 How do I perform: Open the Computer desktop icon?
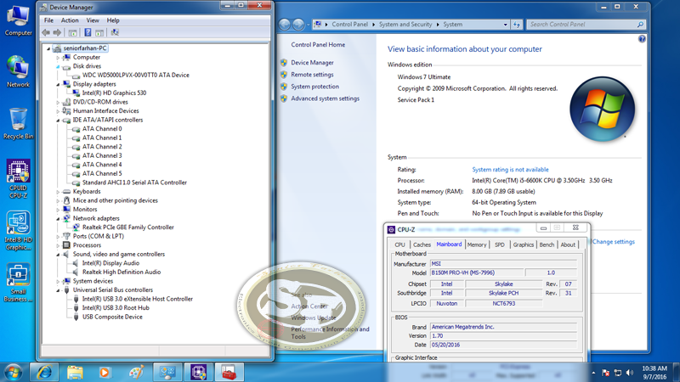pos(18,20)
